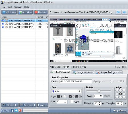128x114 pixels.
Task: Click the image preview thumbnail
Action: point(88,40)
